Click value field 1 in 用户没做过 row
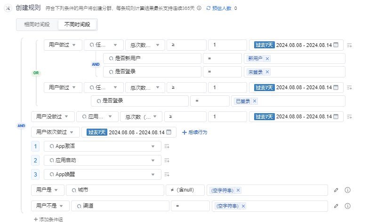This screenshot has height=223, width=369. (227, 116)
